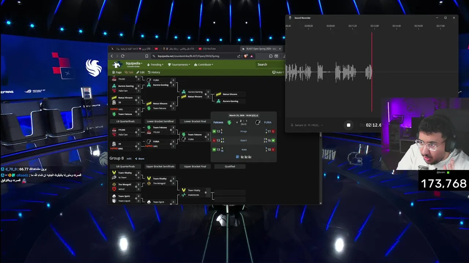Open the FURIA team link in popup
The height and width of the screenshot is (263, 469).
pyautogui.click(x=268, y=122)
